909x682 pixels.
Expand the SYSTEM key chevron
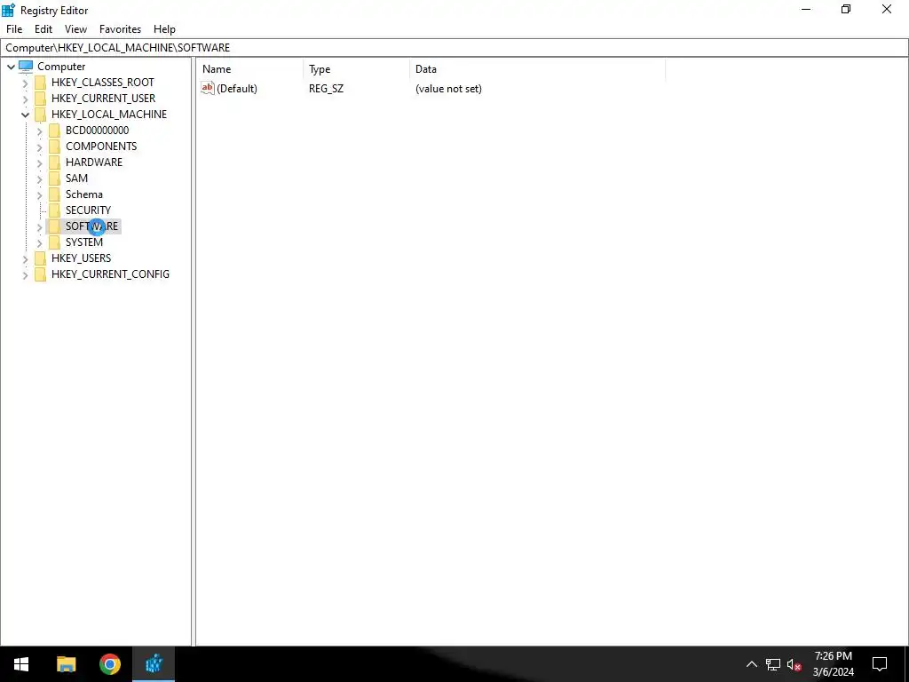coord(39,242)
